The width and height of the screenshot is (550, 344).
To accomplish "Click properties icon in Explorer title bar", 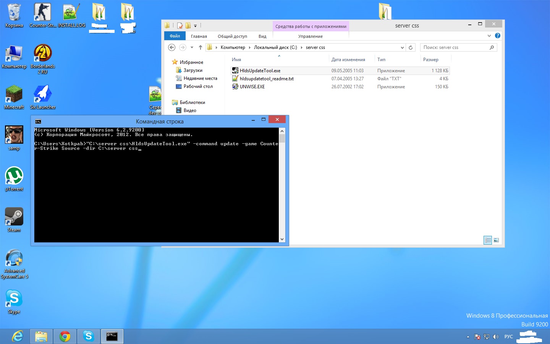I will [180, 26].
